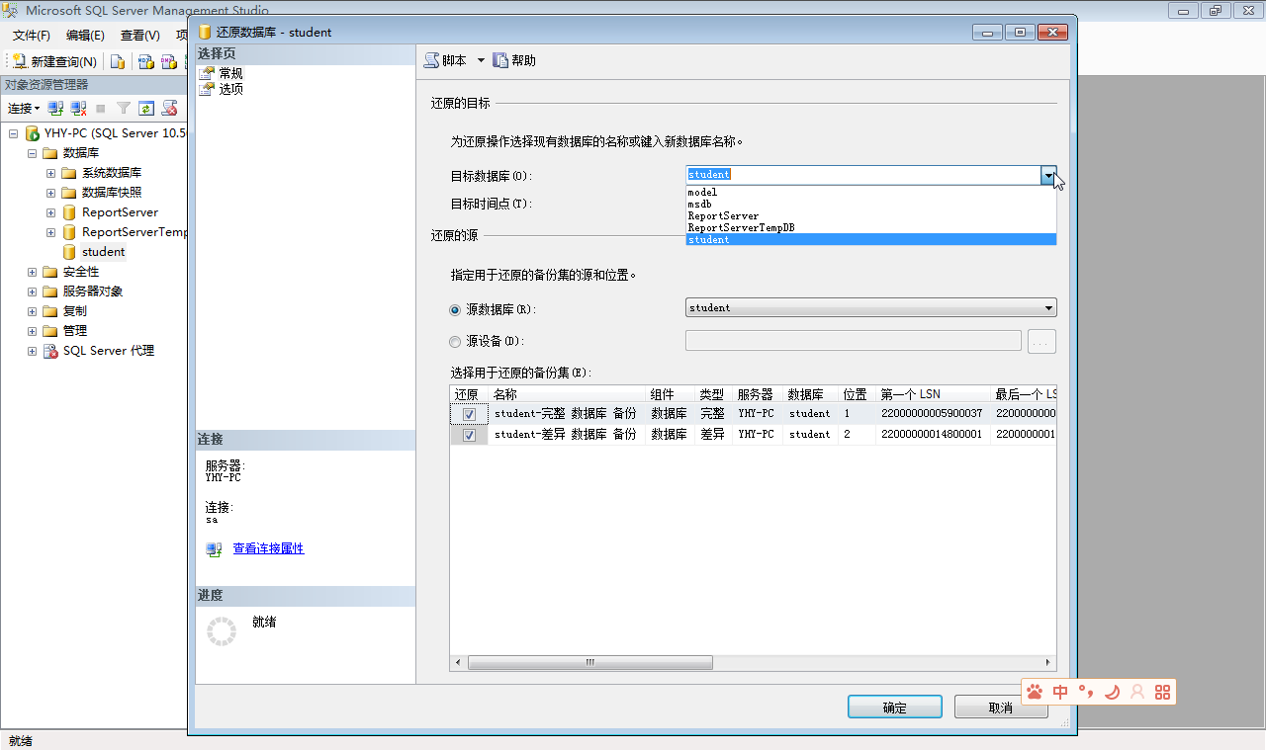The height and width of the screenshot is (751, 1266).
Task: Uncheck the student-完整 backup set restore checkbox
Action: [x=469, y=414]
